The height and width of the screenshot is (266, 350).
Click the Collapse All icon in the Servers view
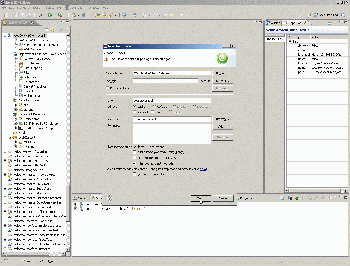click(x=282, y=198)
